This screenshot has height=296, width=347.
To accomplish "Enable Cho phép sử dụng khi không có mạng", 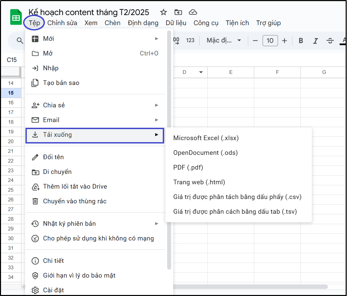I will (98, 238).
